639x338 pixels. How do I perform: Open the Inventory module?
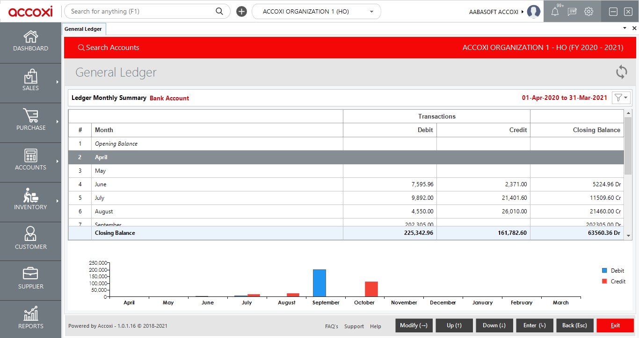click(x=30, y=200)
